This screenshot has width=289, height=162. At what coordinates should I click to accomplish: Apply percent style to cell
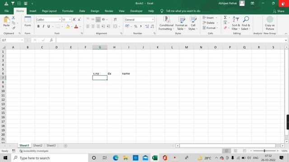[x=135, y=27]
